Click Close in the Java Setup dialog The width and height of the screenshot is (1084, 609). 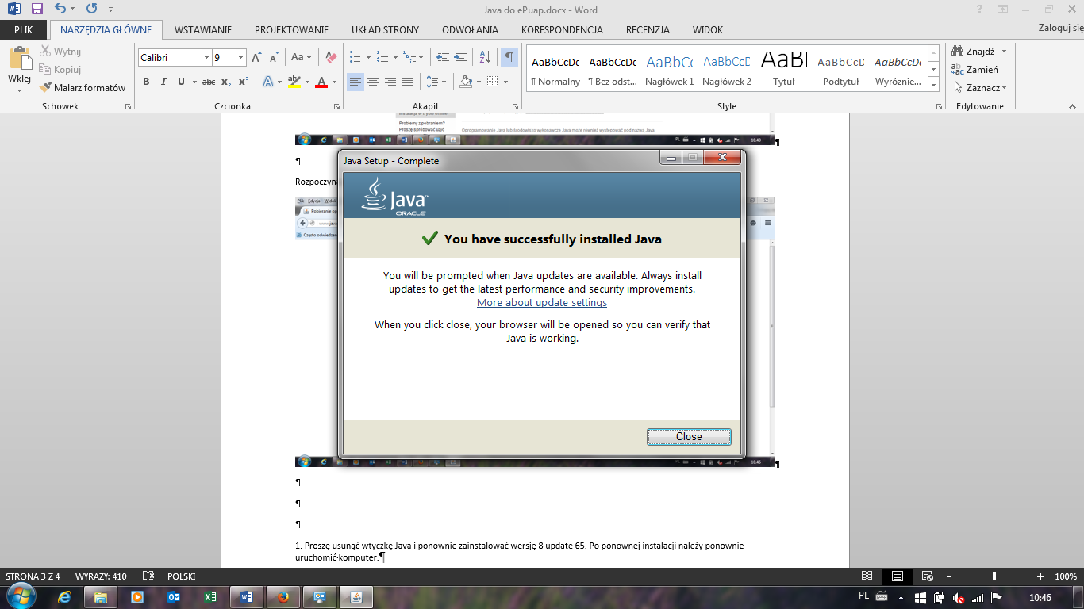[x=689, y=437]
